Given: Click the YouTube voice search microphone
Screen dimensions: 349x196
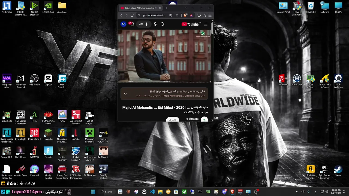Looking at the screenshot, I should pyautogui.click(x=155, y=24).
